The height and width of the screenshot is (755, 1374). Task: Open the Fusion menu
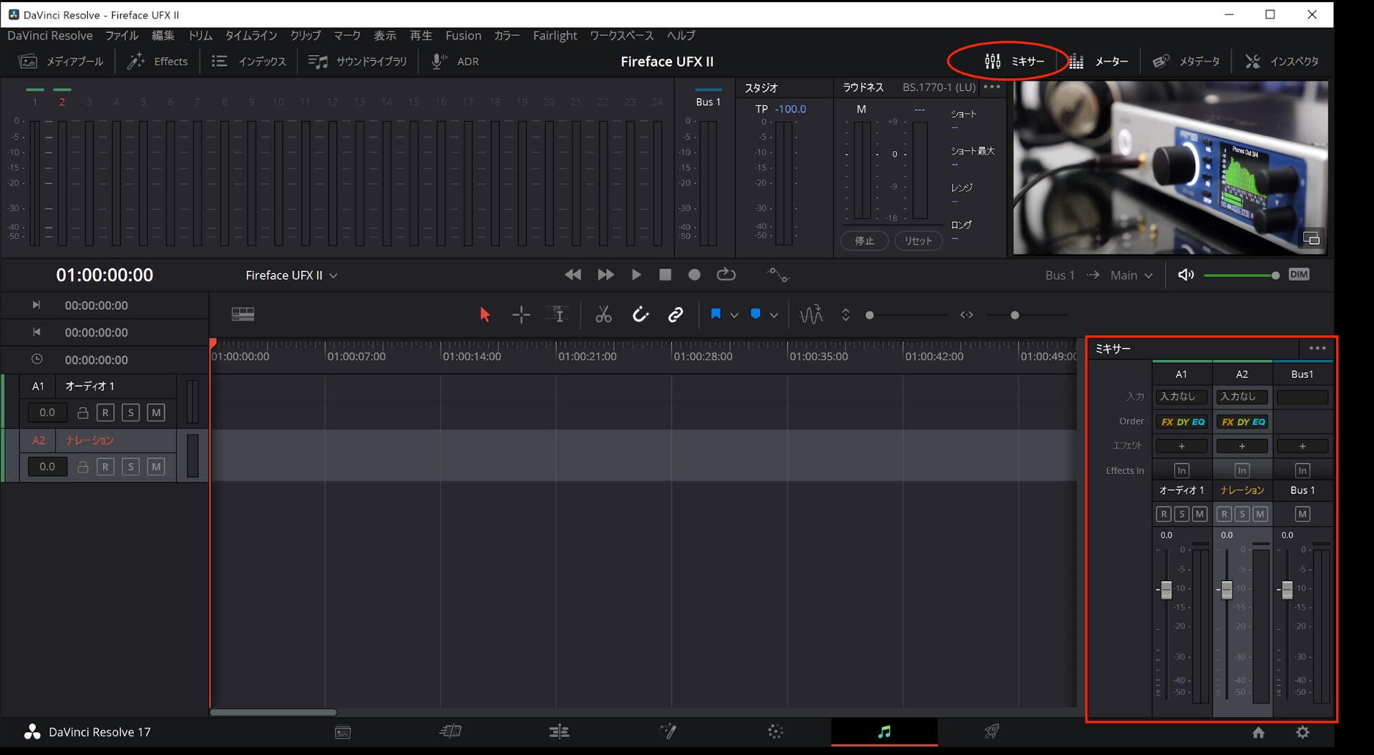point(463,36)
